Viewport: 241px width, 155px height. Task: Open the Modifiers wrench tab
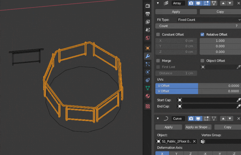148,56
